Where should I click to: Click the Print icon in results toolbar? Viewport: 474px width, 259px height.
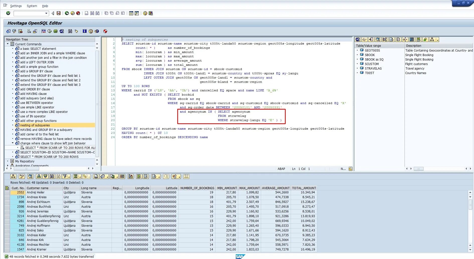96,176
